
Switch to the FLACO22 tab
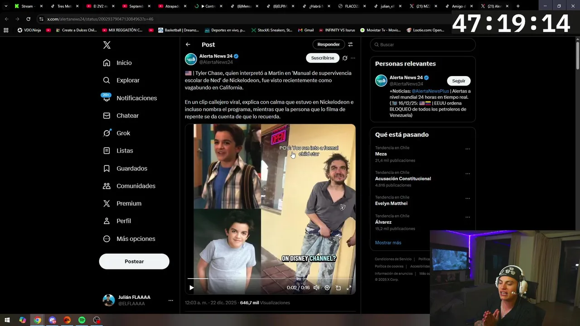(x=352, y=6)
